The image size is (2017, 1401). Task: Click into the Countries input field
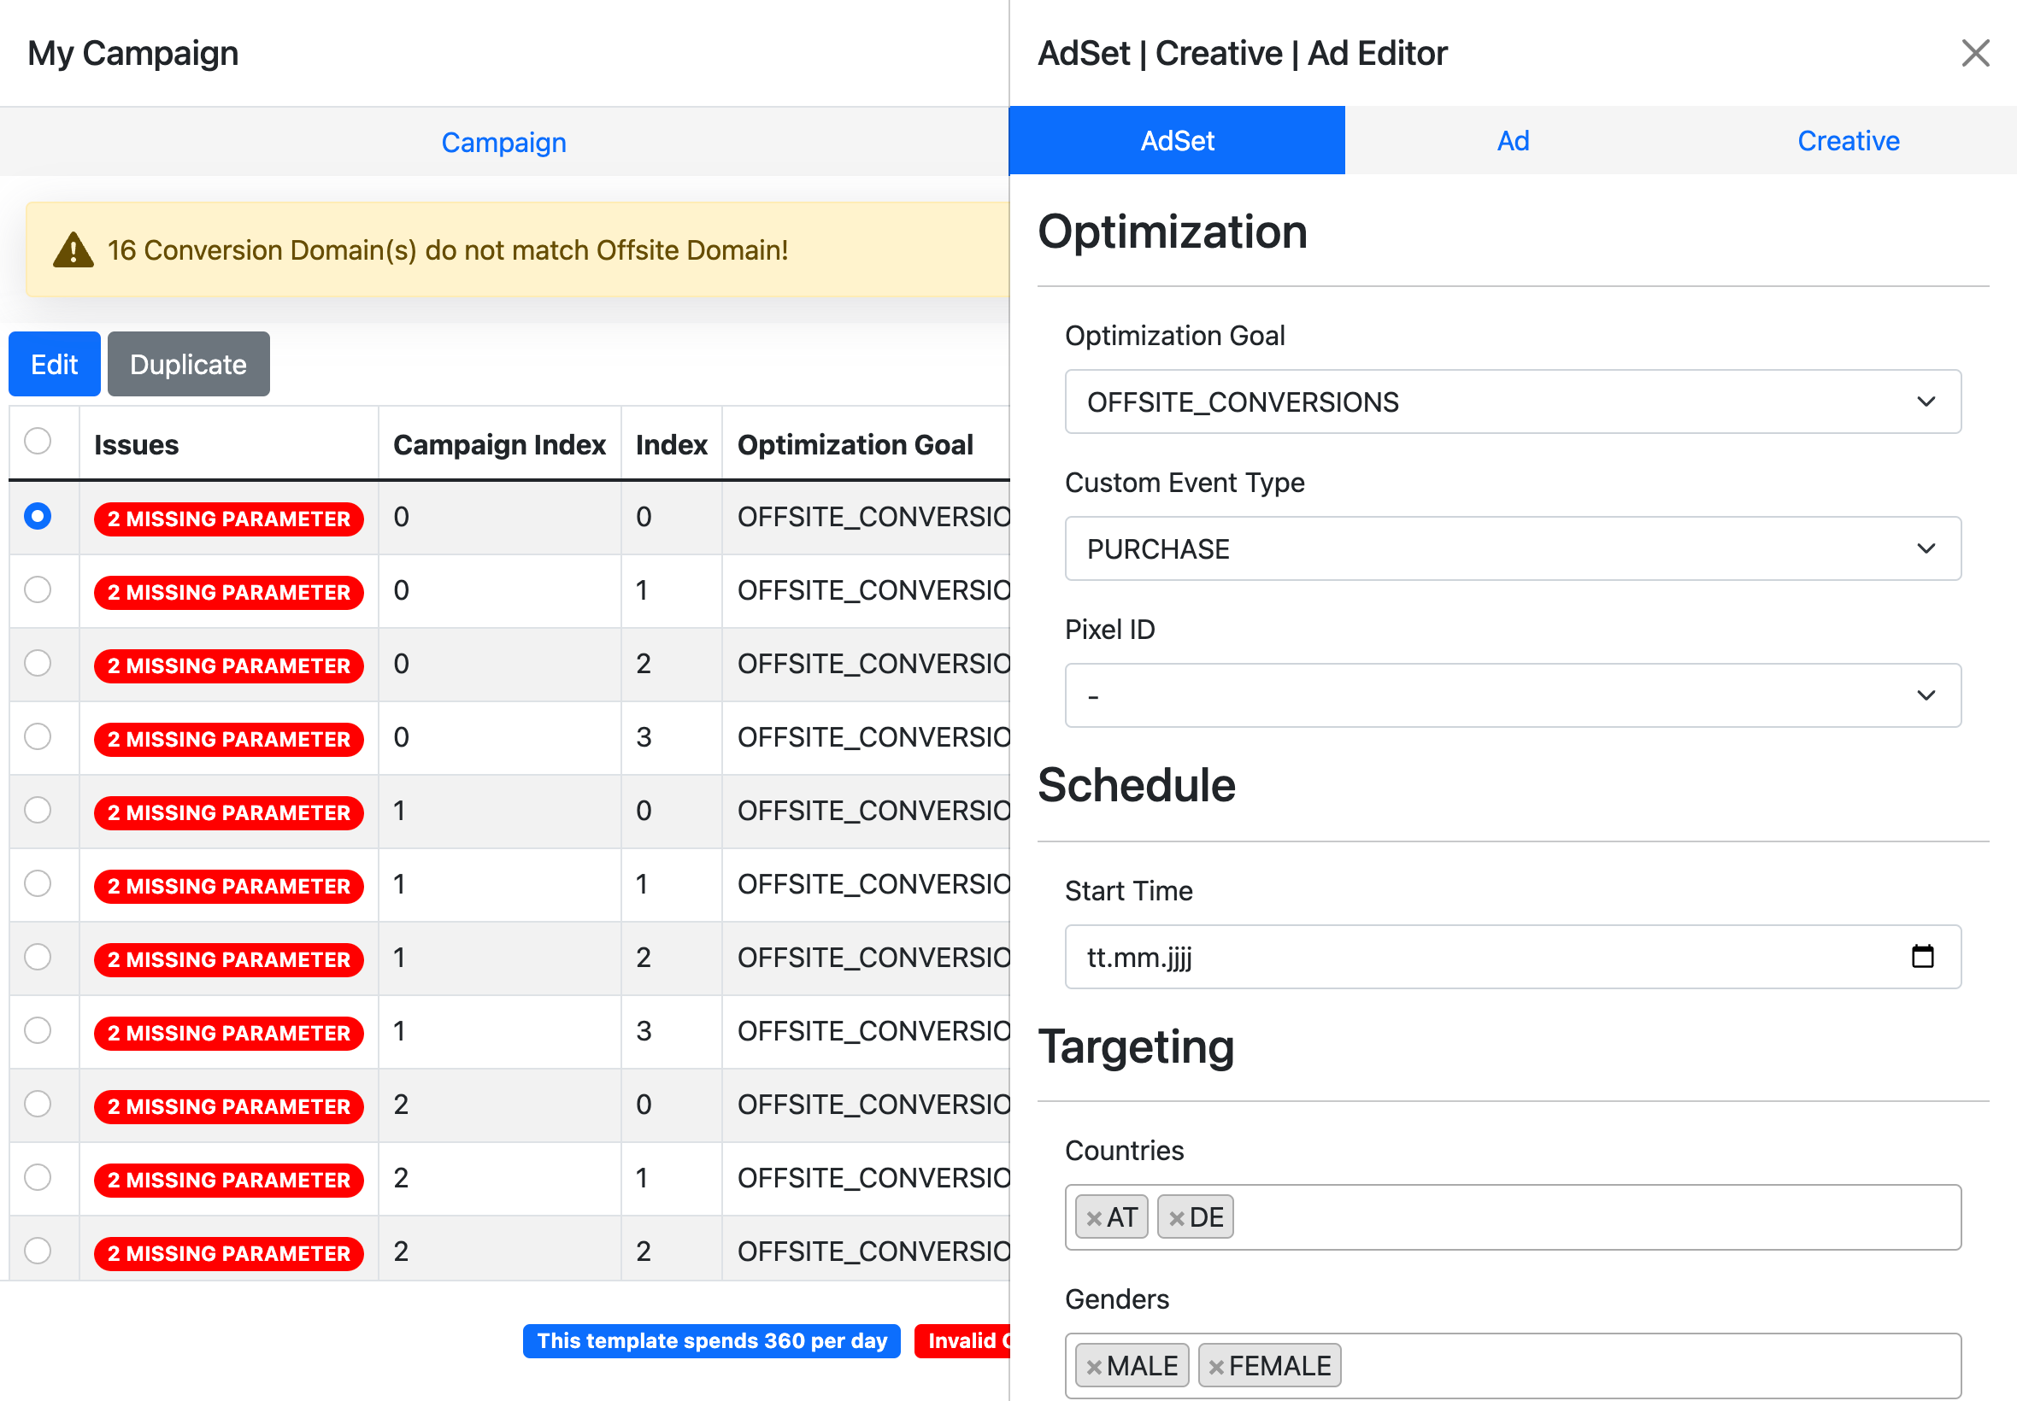pyautogui.click(x=1580, y=1218)
